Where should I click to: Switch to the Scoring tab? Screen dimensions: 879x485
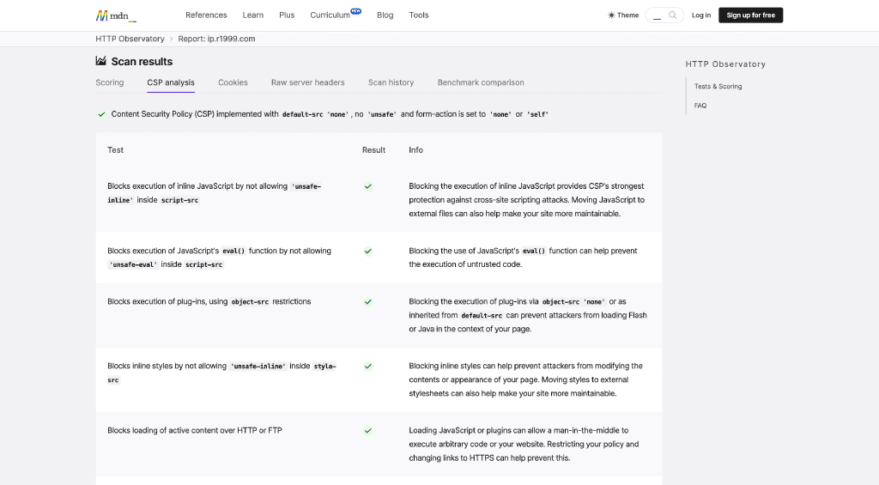coord(110,82)
